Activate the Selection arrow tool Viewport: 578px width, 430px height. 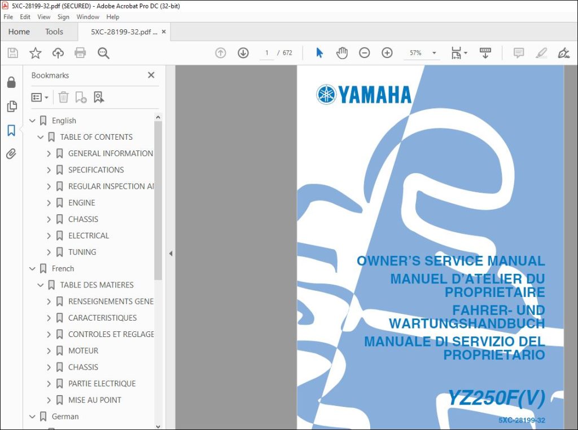319,53
